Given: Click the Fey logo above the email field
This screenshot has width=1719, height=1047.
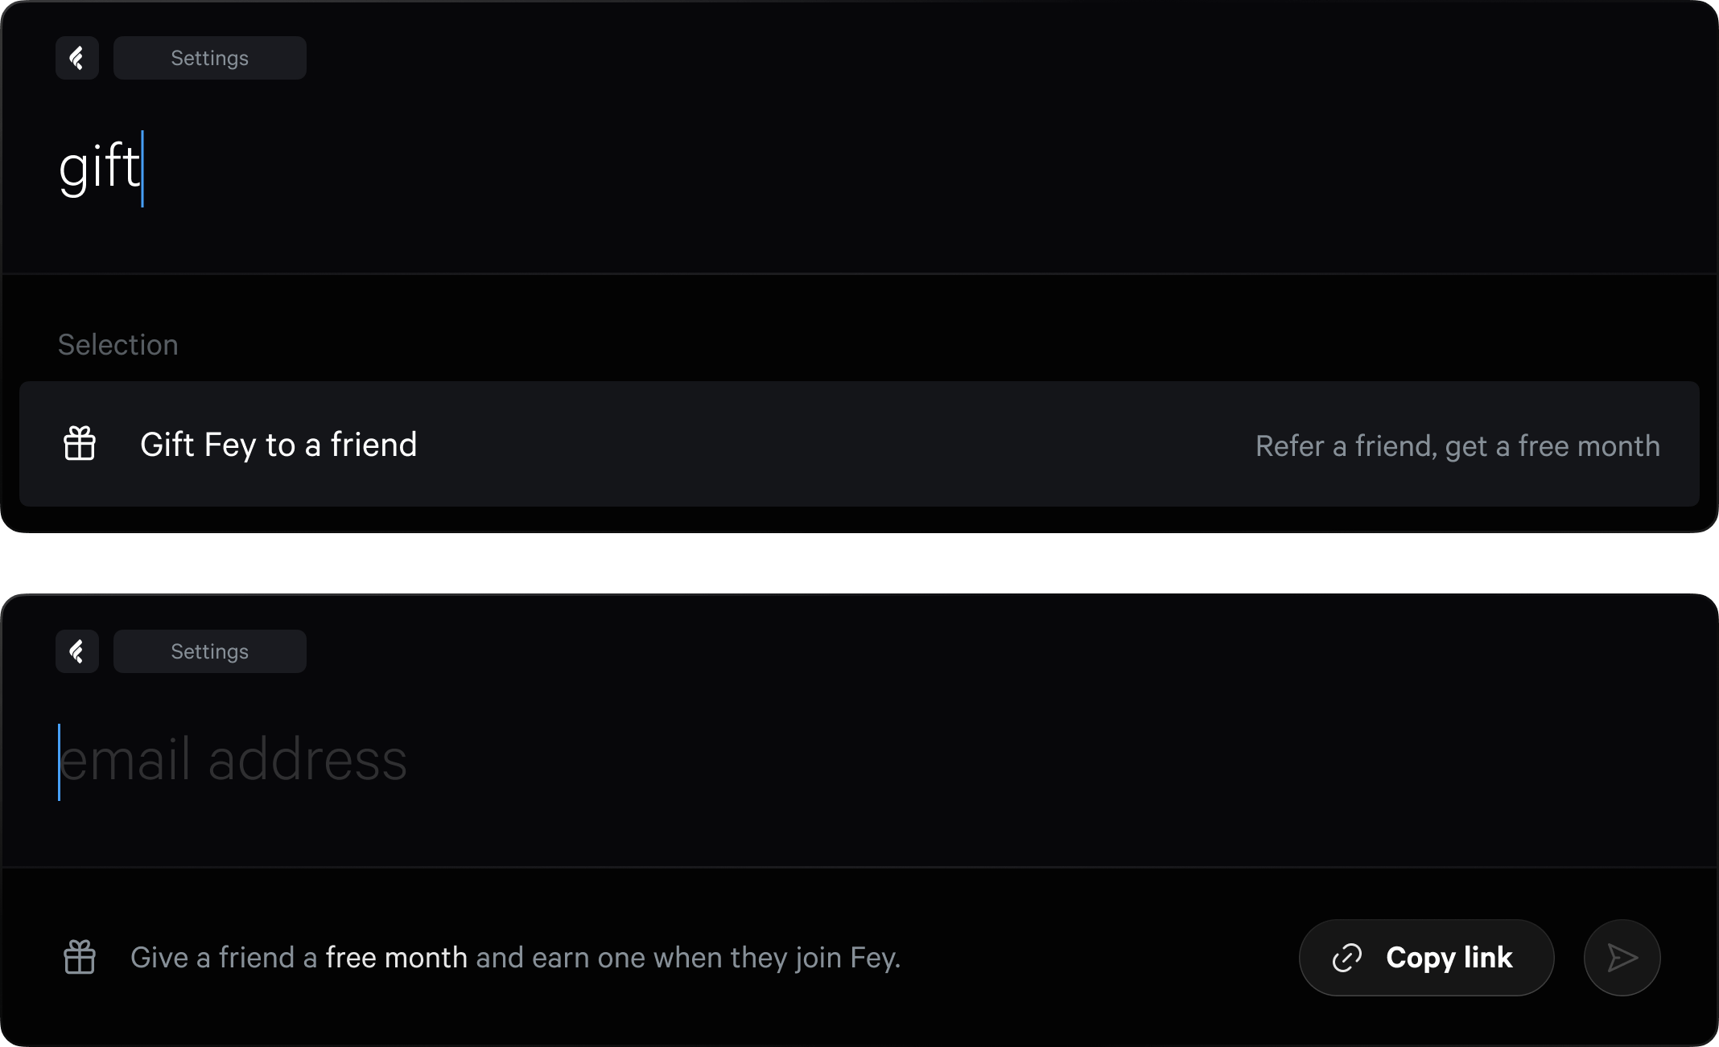Looking at the screenshot, I should pos(77,651).
